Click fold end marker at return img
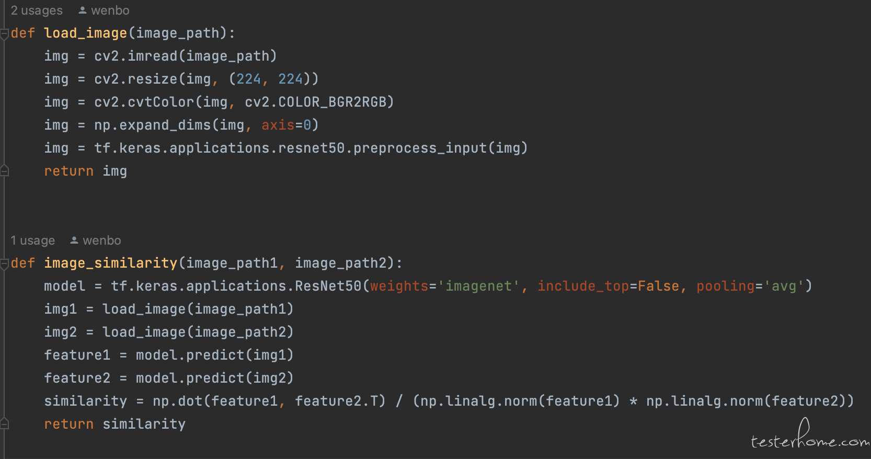The height and width of the screenshot is (459, 871). click(x=4, y=170)
